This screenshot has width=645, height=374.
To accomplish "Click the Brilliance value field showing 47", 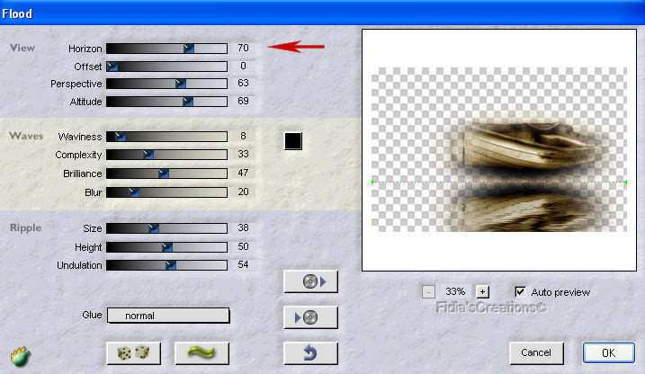I will (243, 173).
